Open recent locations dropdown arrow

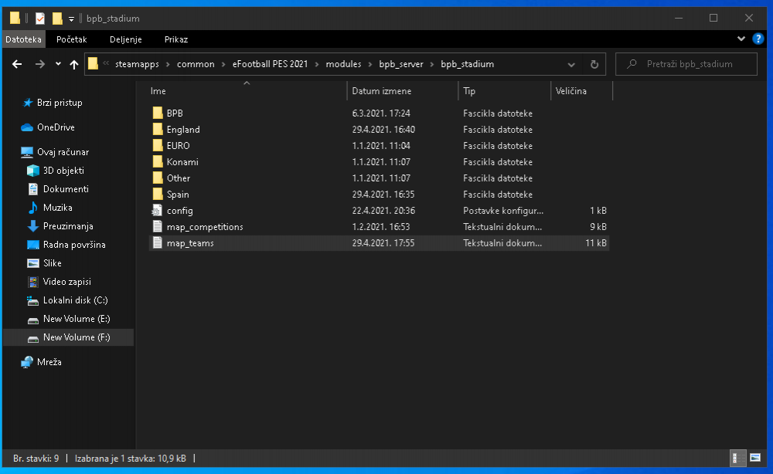58,64
